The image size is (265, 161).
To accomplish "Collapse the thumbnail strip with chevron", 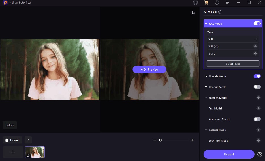I will 28,140.
